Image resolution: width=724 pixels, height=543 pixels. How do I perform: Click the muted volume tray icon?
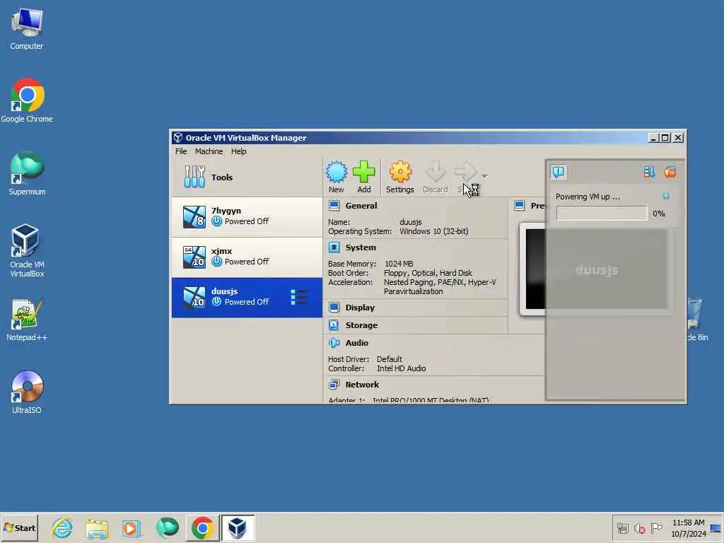[639, 527]
